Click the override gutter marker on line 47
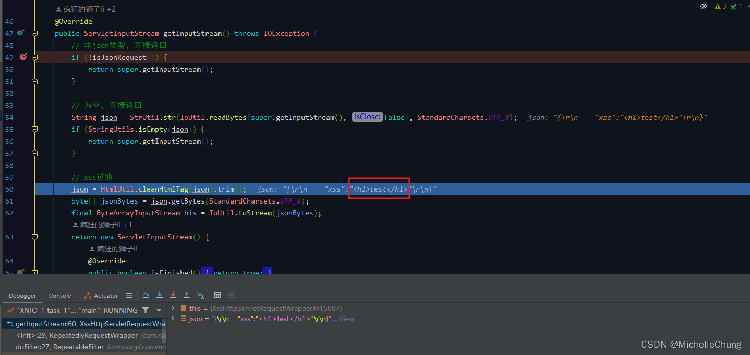The image size is (750, 355). tap(20, 33)
